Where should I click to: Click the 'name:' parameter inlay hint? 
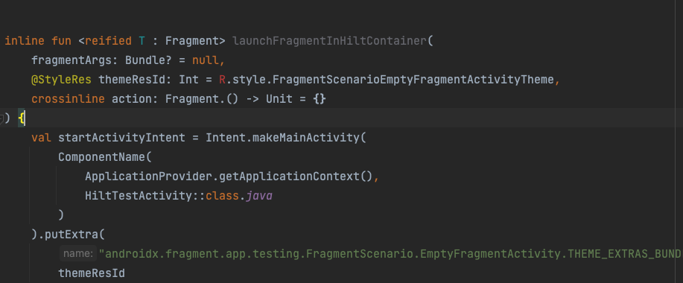point(78,254)
